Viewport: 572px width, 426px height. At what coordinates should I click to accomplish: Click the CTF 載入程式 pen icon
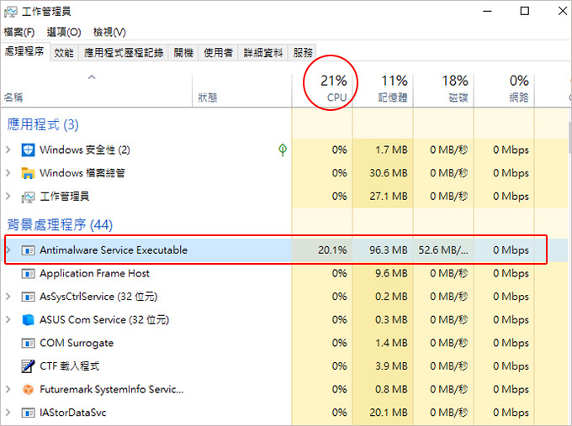coord(28,366)
